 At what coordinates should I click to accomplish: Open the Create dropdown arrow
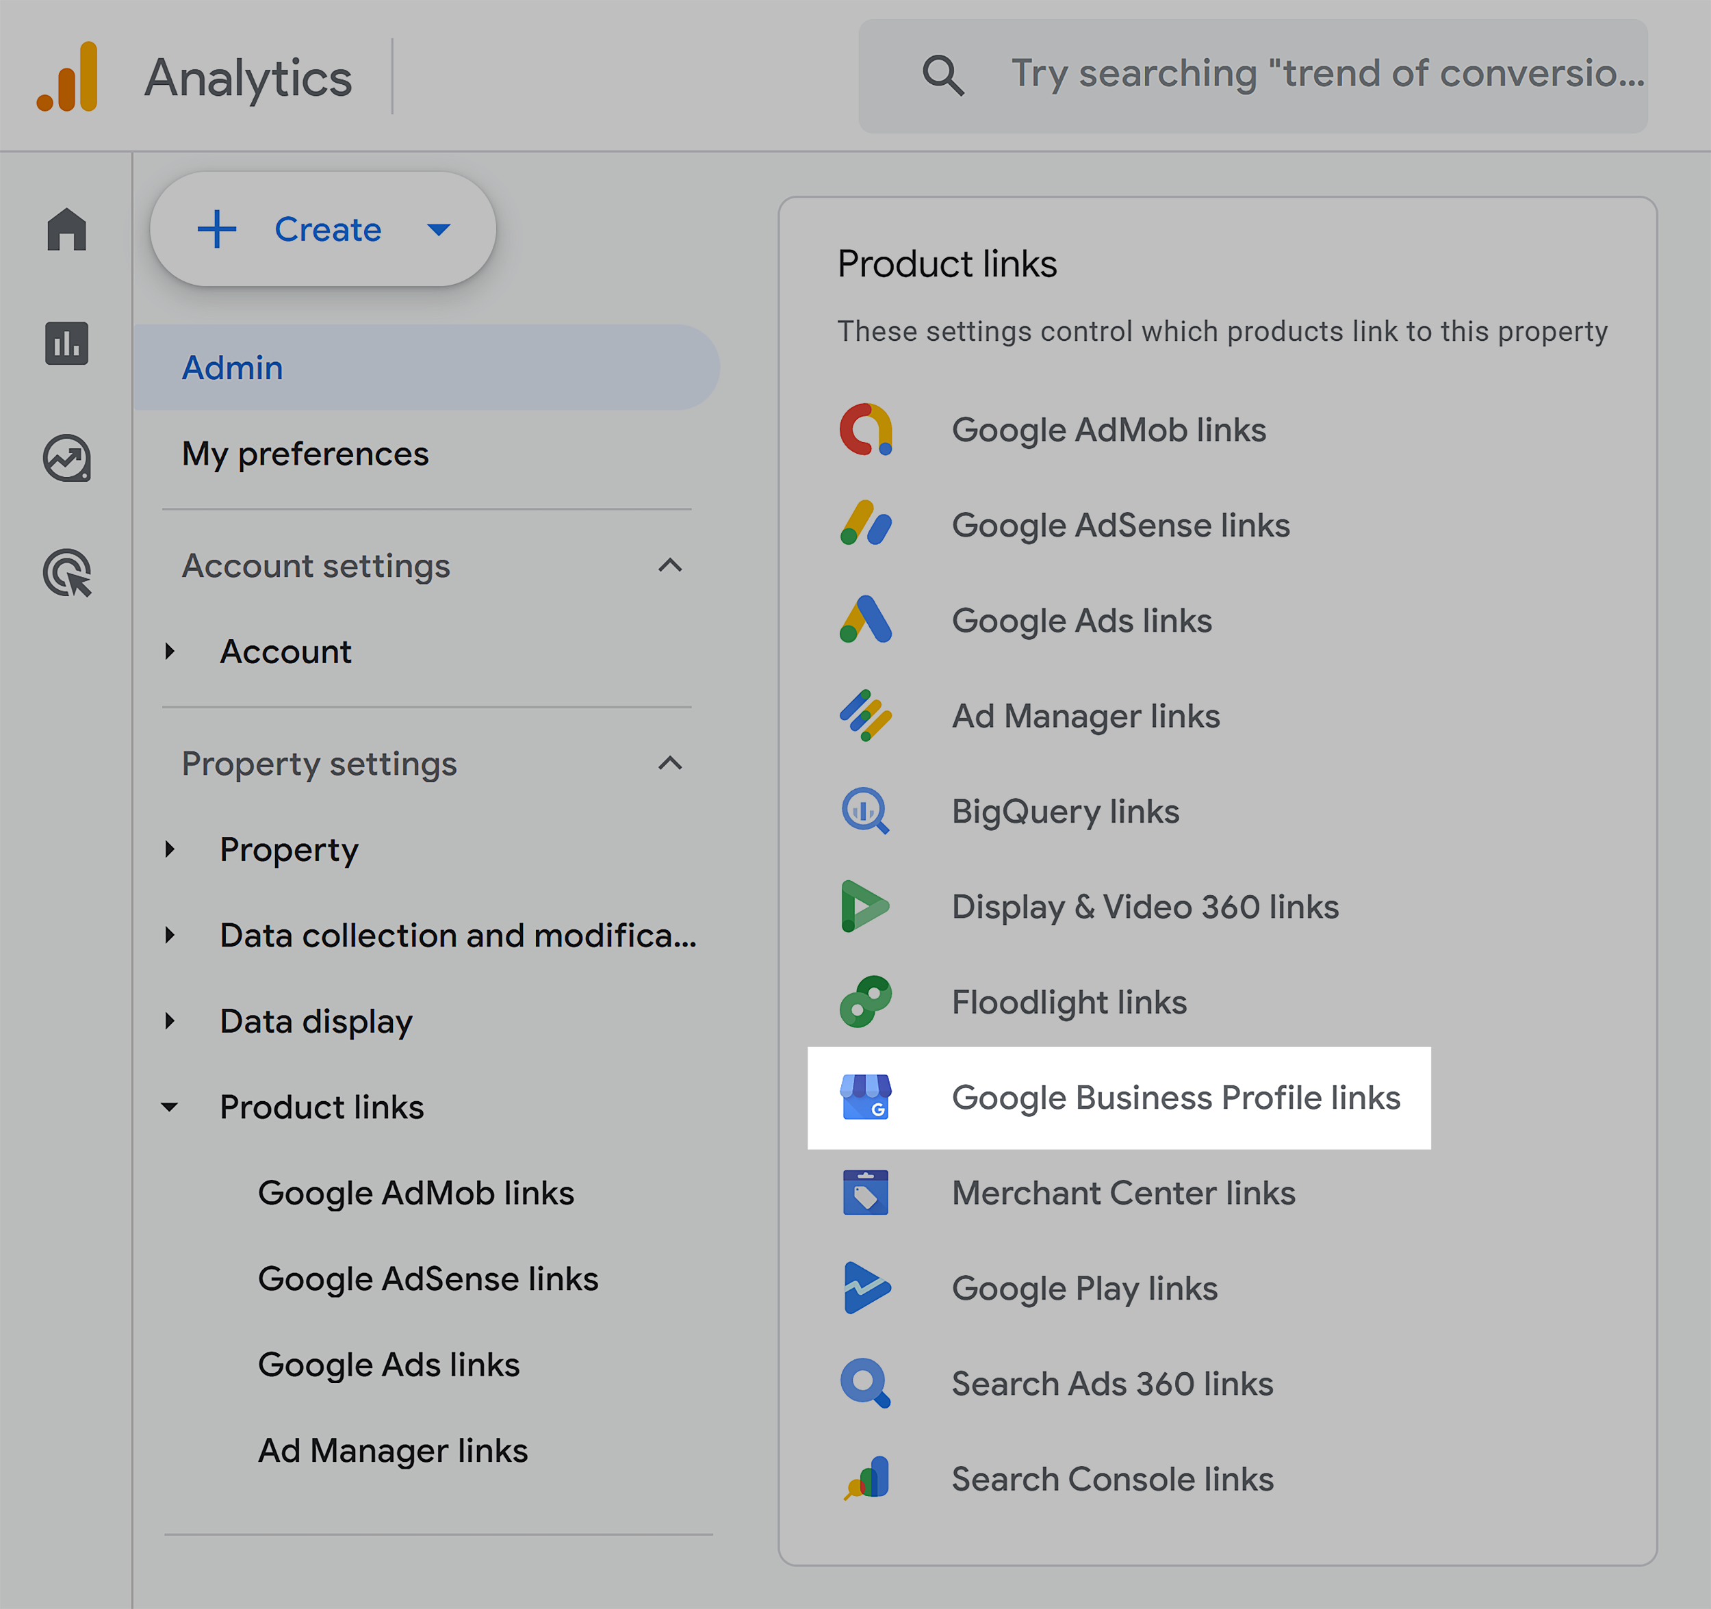click(439, 230)
